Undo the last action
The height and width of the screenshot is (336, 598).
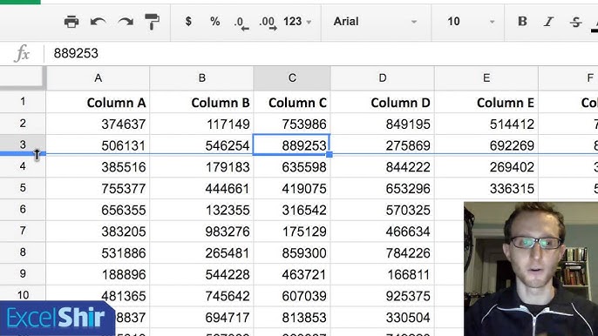[x=98, y=22]
